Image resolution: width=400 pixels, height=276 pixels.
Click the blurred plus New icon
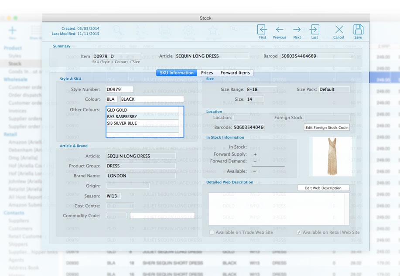12,31
